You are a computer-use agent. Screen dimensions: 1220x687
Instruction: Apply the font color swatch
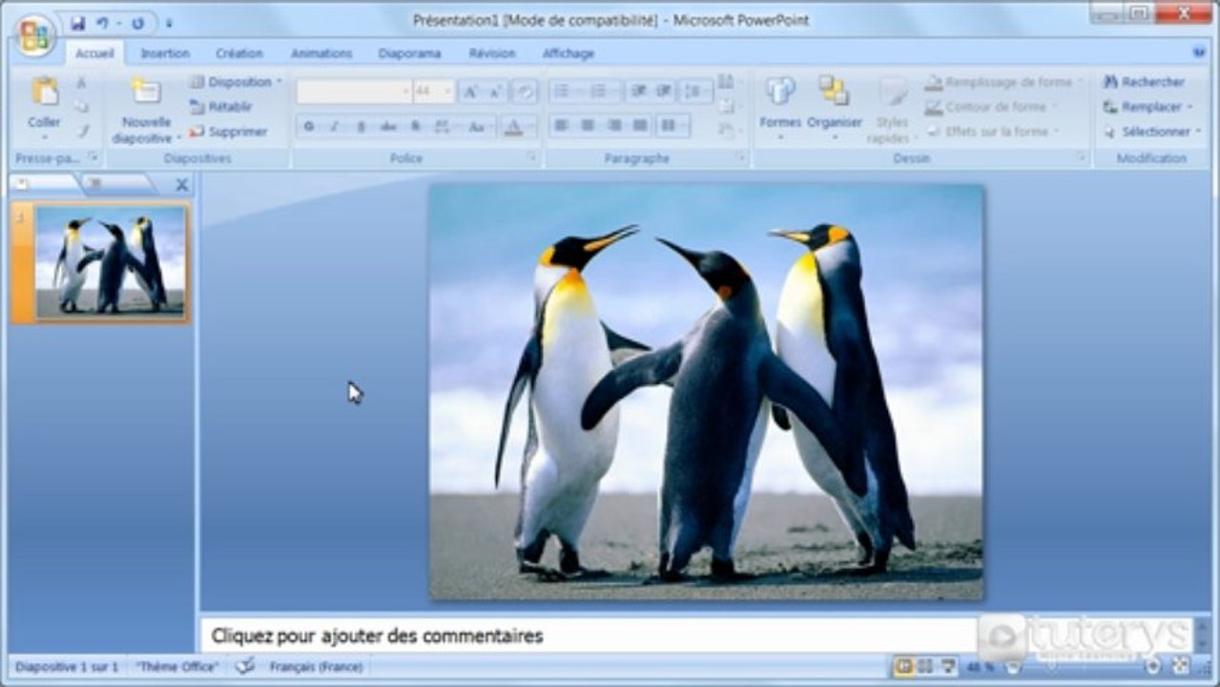(512, 126)
